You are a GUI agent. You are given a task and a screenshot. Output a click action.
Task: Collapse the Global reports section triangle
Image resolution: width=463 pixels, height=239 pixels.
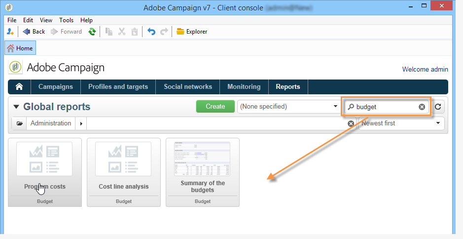16,107
